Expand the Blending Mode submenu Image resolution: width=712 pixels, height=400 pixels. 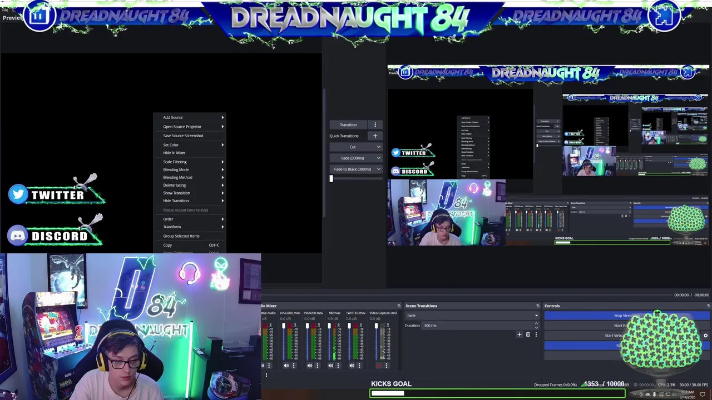click(190, 169)
